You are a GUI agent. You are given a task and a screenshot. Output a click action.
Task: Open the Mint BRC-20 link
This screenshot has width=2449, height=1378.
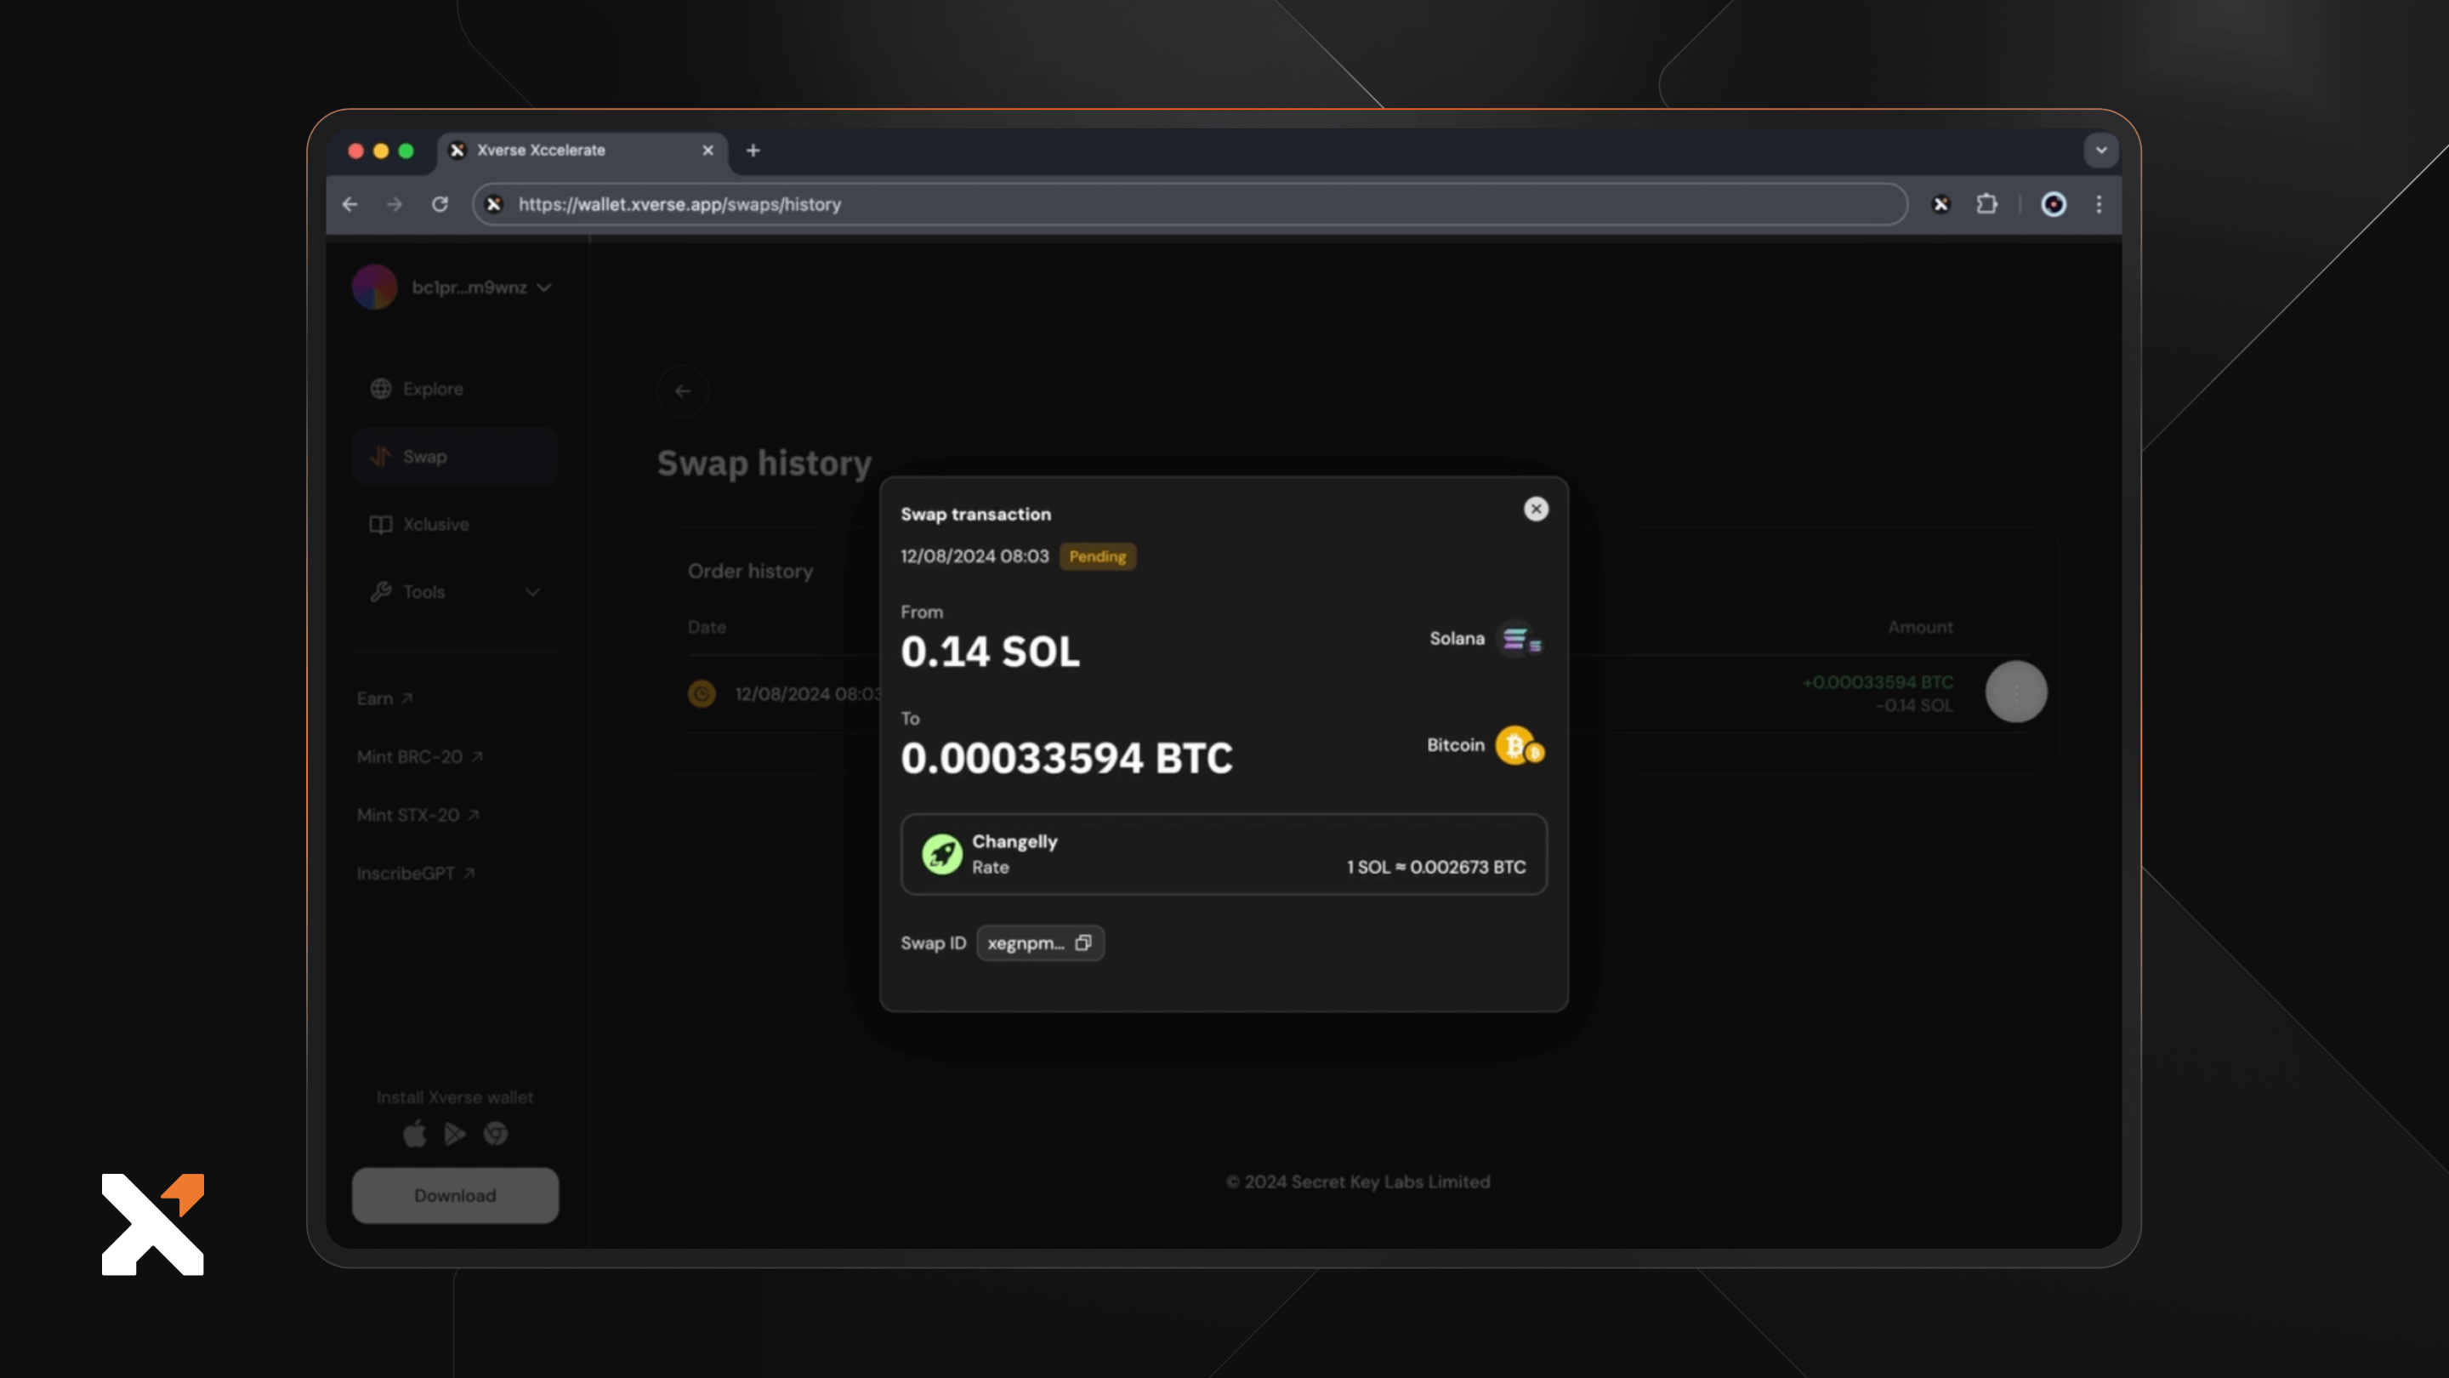pyautogui.click(x=419, y=757)
